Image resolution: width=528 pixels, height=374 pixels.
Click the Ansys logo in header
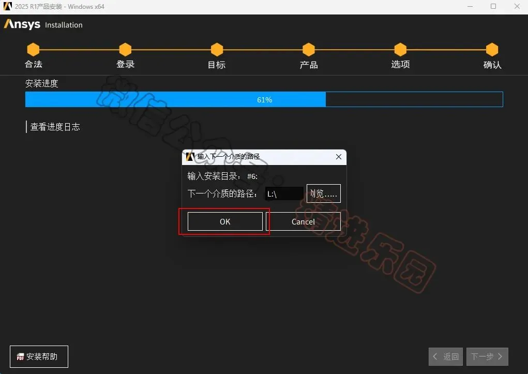22,24
